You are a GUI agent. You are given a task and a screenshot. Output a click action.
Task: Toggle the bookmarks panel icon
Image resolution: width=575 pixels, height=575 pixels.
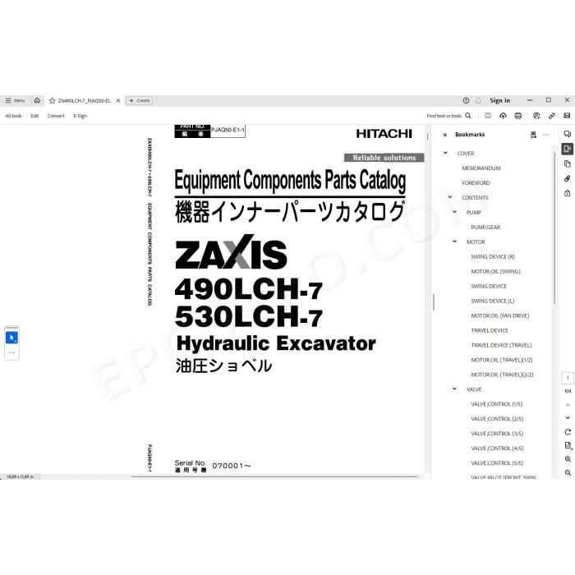[x=568, y=149]
